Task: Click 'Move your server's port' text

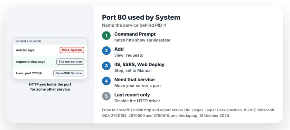Action: pos(138,86)
